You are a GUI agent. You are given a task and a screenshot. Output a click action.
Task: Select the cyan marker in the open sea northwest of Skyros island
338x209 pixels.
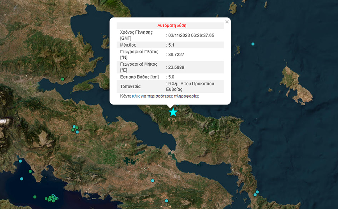pos(253,44)
